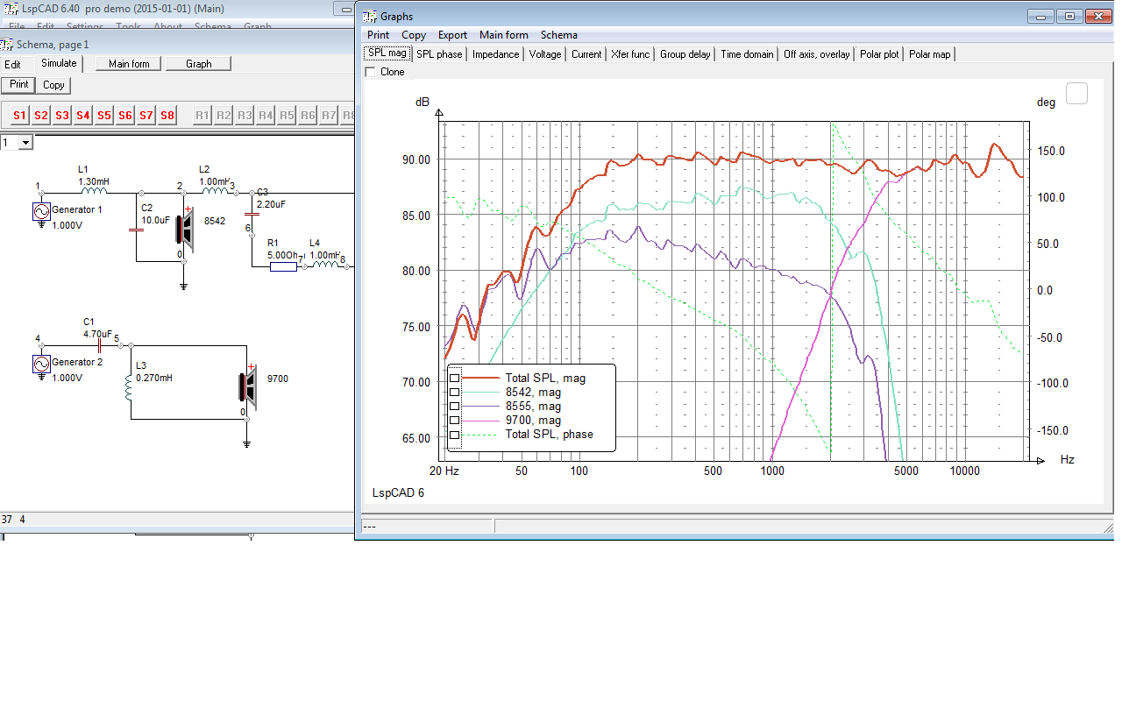Screen dimensions: 1122x701
Task: Click Graph button in Schema window
Action: click(199, 64)
